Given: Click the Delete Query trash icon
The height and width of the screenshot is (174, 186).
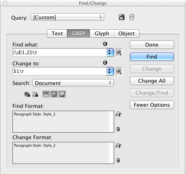Looking at the screenshot, I should [x=131, y=17].
